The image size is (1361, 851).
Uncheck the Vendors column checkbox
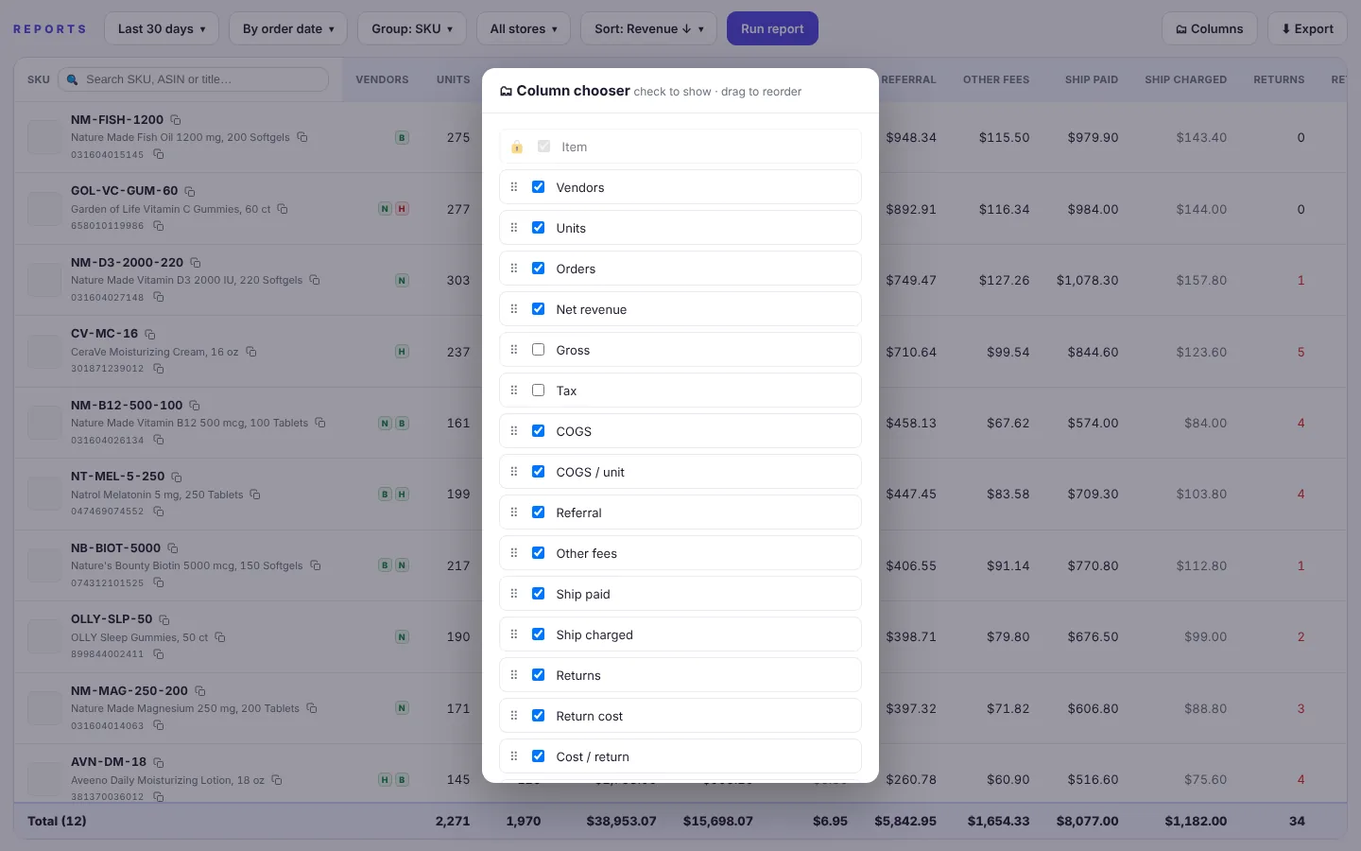pos(539,187)
